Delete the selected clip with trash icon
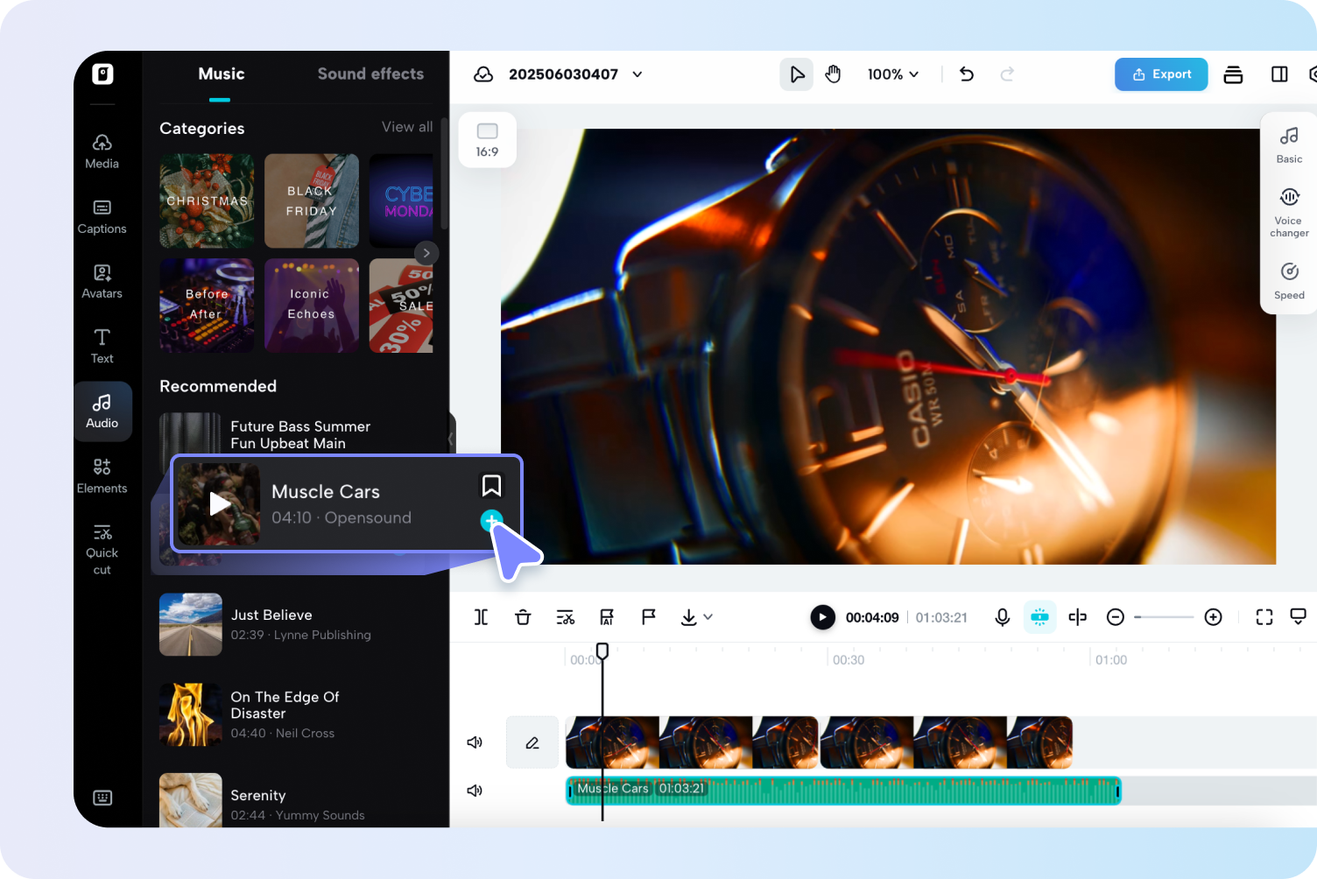1317x879 pixels. tap(523, 617)
